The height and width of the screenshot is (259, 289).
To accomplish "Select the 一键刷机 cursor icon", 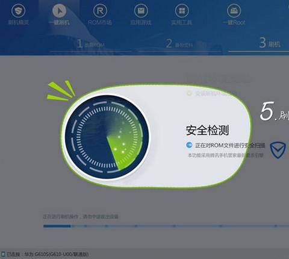I will click(59, 10).
